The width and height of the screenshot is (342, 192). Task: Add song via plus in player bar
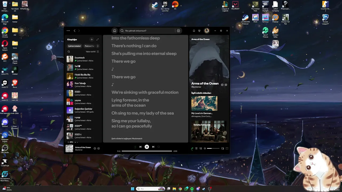coord(99,148)
